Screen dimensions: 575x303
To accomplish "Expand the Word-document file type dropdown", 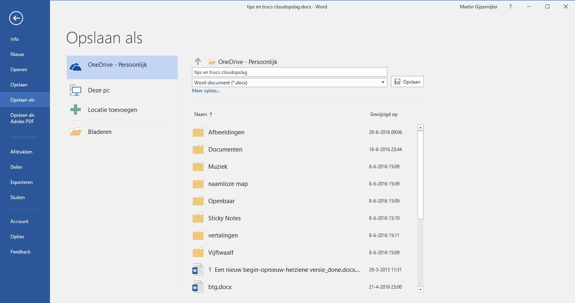I will click(383, 83).
